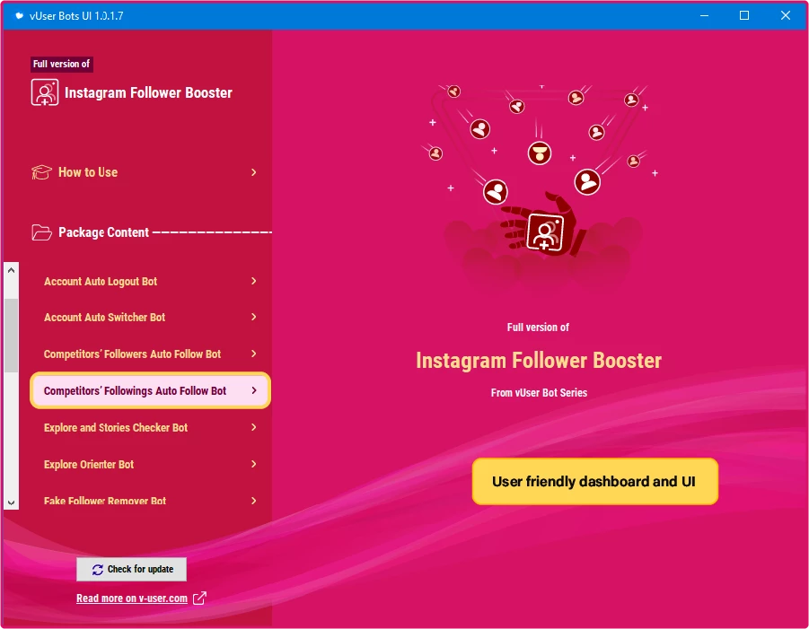The height and width of the screenshot is (629, 809).
Task: Click the Package Content heading text
Action: point(103,232)
